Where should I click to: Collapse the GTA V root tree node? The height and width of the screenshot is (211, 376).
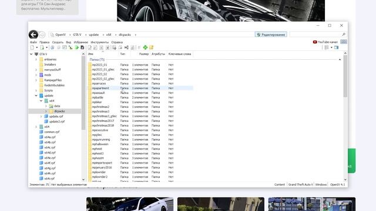coord(31,54)
